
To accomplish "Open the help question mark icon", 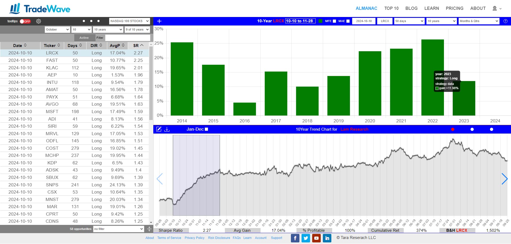I will click(505, 21).
